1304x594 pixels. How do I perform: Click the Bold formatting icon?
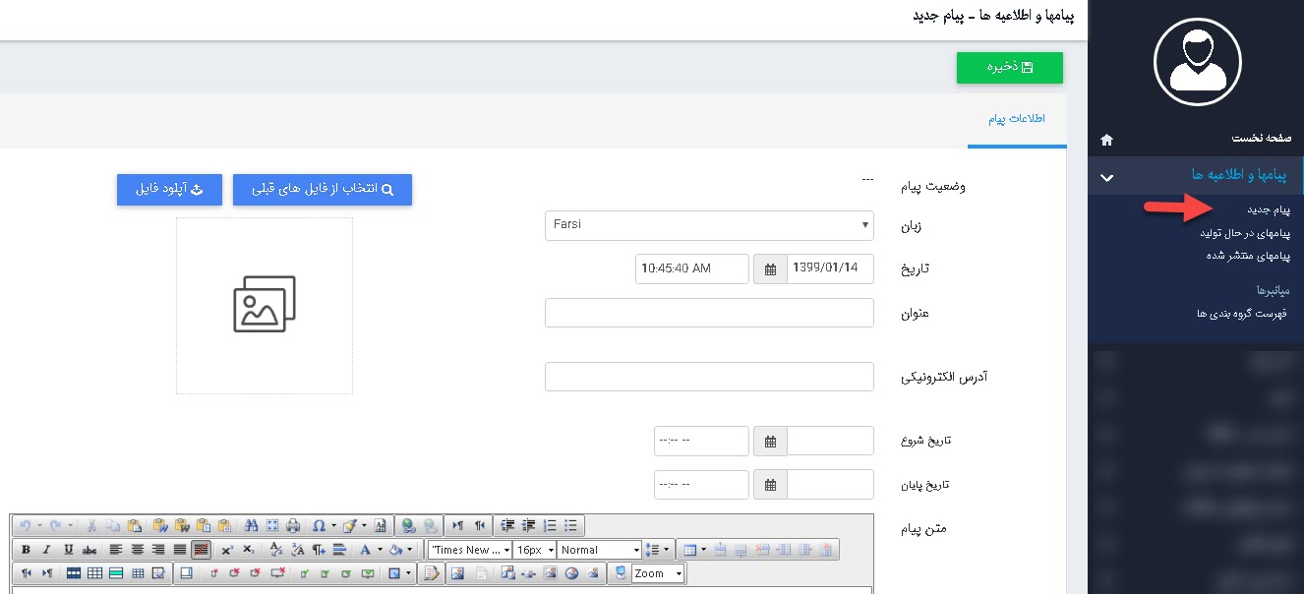click(26, 550)
